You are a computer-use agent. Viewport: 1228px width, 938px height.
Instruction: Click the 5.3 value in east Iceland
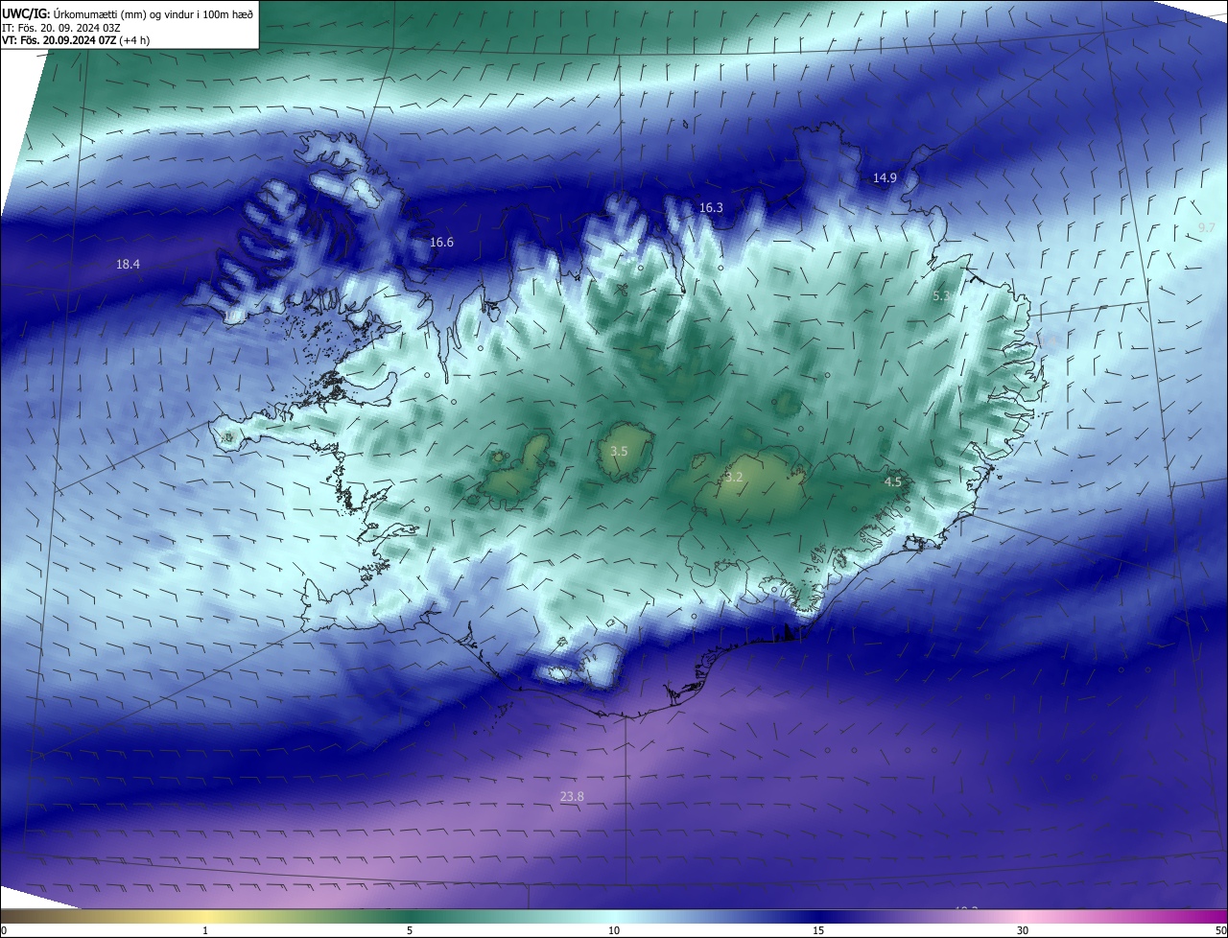[x=942, y=296]
